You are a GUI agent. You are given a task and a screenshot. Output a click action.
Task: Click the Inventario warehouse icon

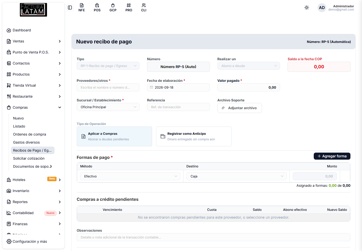(9, 191)
